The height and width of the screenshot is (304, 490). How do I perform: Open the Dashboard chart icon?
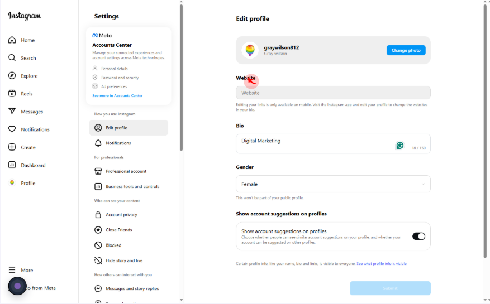click(12, 165)
